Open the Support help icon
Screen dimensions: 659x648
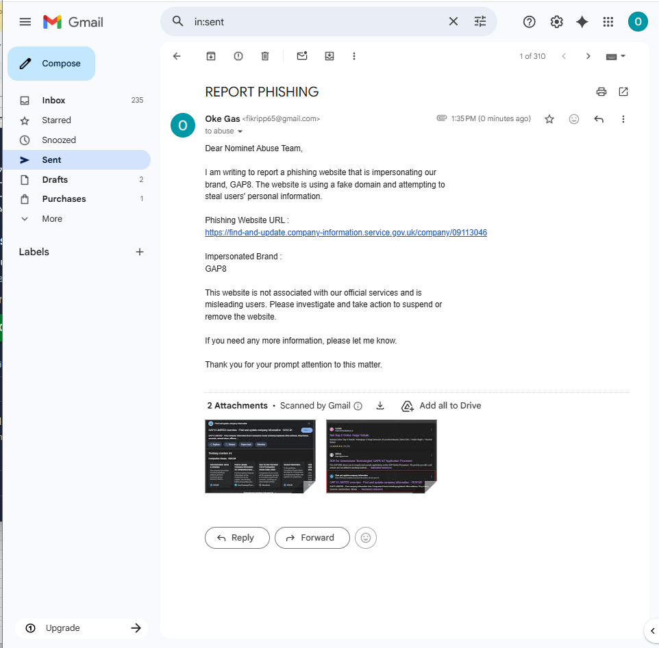pyautogui.click(x=529, y=22)
